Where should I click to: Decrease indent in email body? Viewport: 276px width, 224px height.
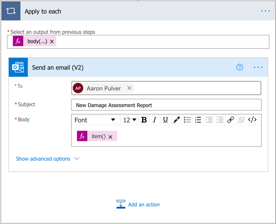(209, 120)
